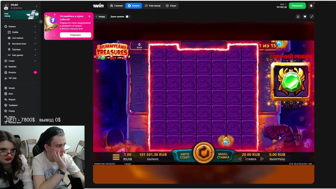Open the notifications bell icon
This screenshot has height=189, width=336.
pyautogui.click(x=311, y=6)
